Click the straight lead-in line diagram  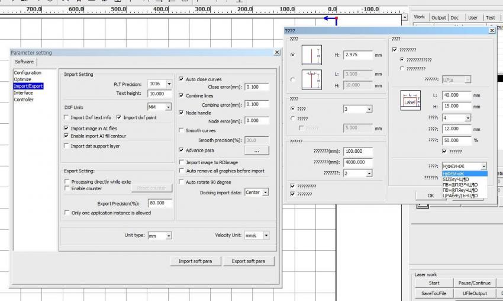[x=311, y=55]
